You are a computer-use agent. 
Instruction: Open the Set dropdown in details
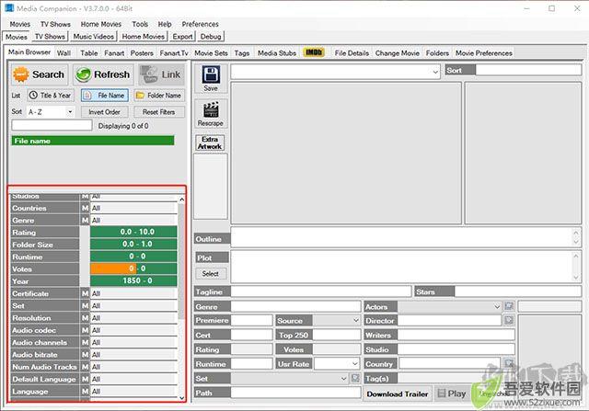tap(289, 378)
